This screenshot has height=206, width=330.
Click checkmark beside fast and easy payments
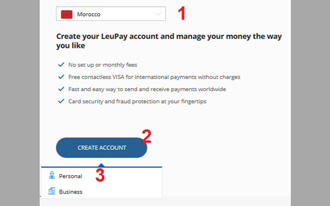pyautogui.click(x=62, y=89)
